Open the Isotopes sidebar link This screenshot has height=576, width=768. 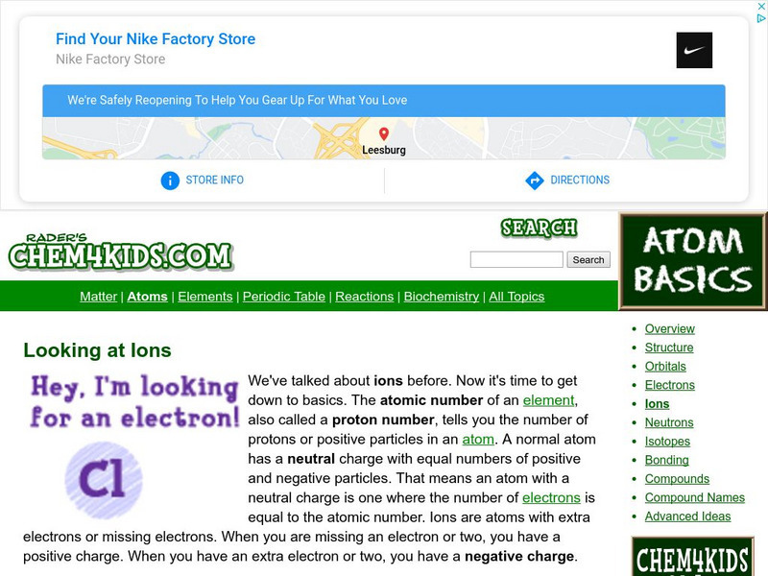[x=667, y=442]
